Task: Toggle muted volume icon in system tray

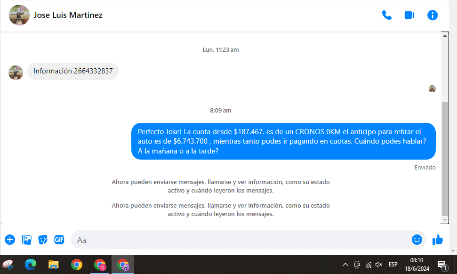Action: 379,265
